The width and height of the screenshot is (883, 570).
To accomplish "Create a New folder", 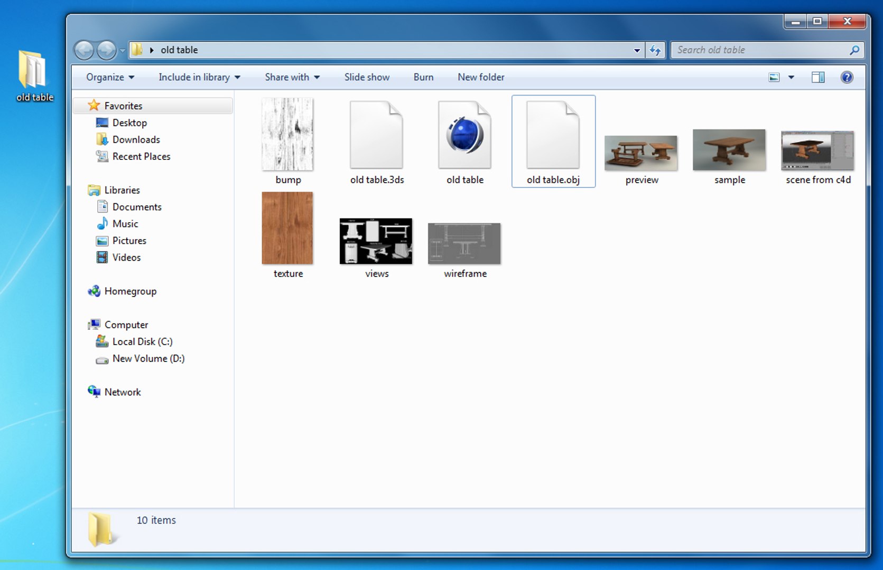I will click(481, 77).
